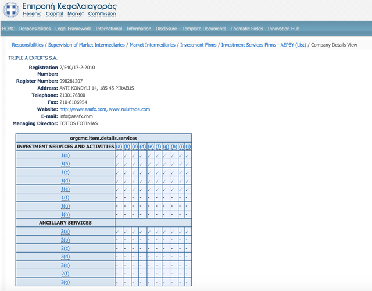Open the aaafx.com, zulutrade.com website link
372x291 pixels.
point(105,109)
